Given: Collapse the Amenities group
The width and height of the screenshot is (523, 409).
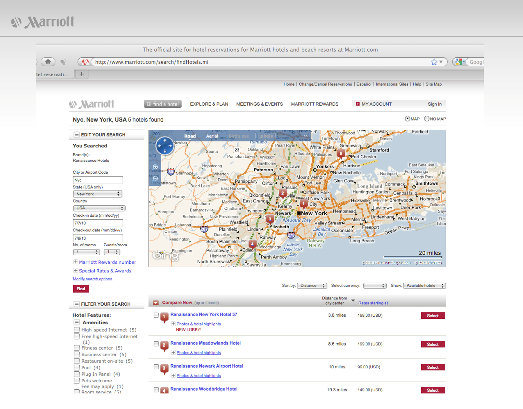Looking at the screenshot, I should [x=77, y=322].
